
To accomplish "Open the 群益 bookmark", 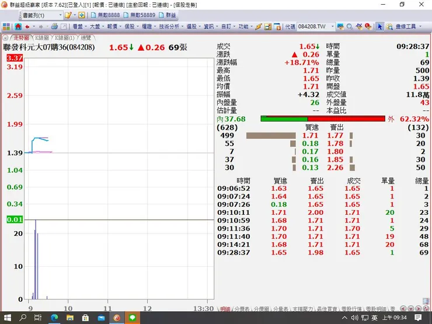I will (x=168, y=15).
